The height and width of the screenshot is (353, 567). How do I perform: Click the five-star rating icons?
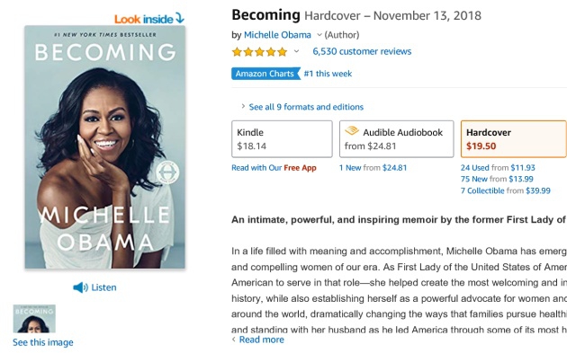259,52
